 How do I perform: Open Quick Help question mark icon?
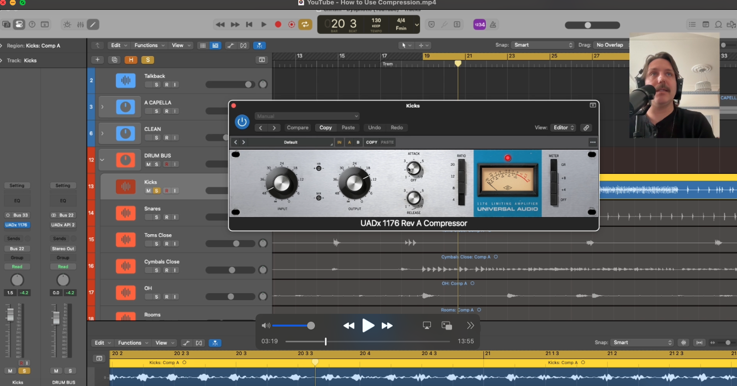(32, 24)
